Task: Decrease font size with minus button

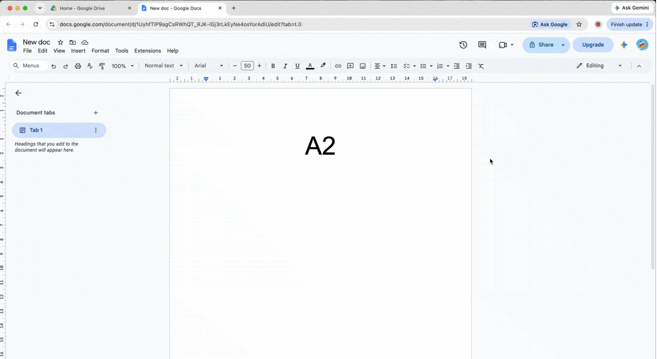Action: (235, 66)
